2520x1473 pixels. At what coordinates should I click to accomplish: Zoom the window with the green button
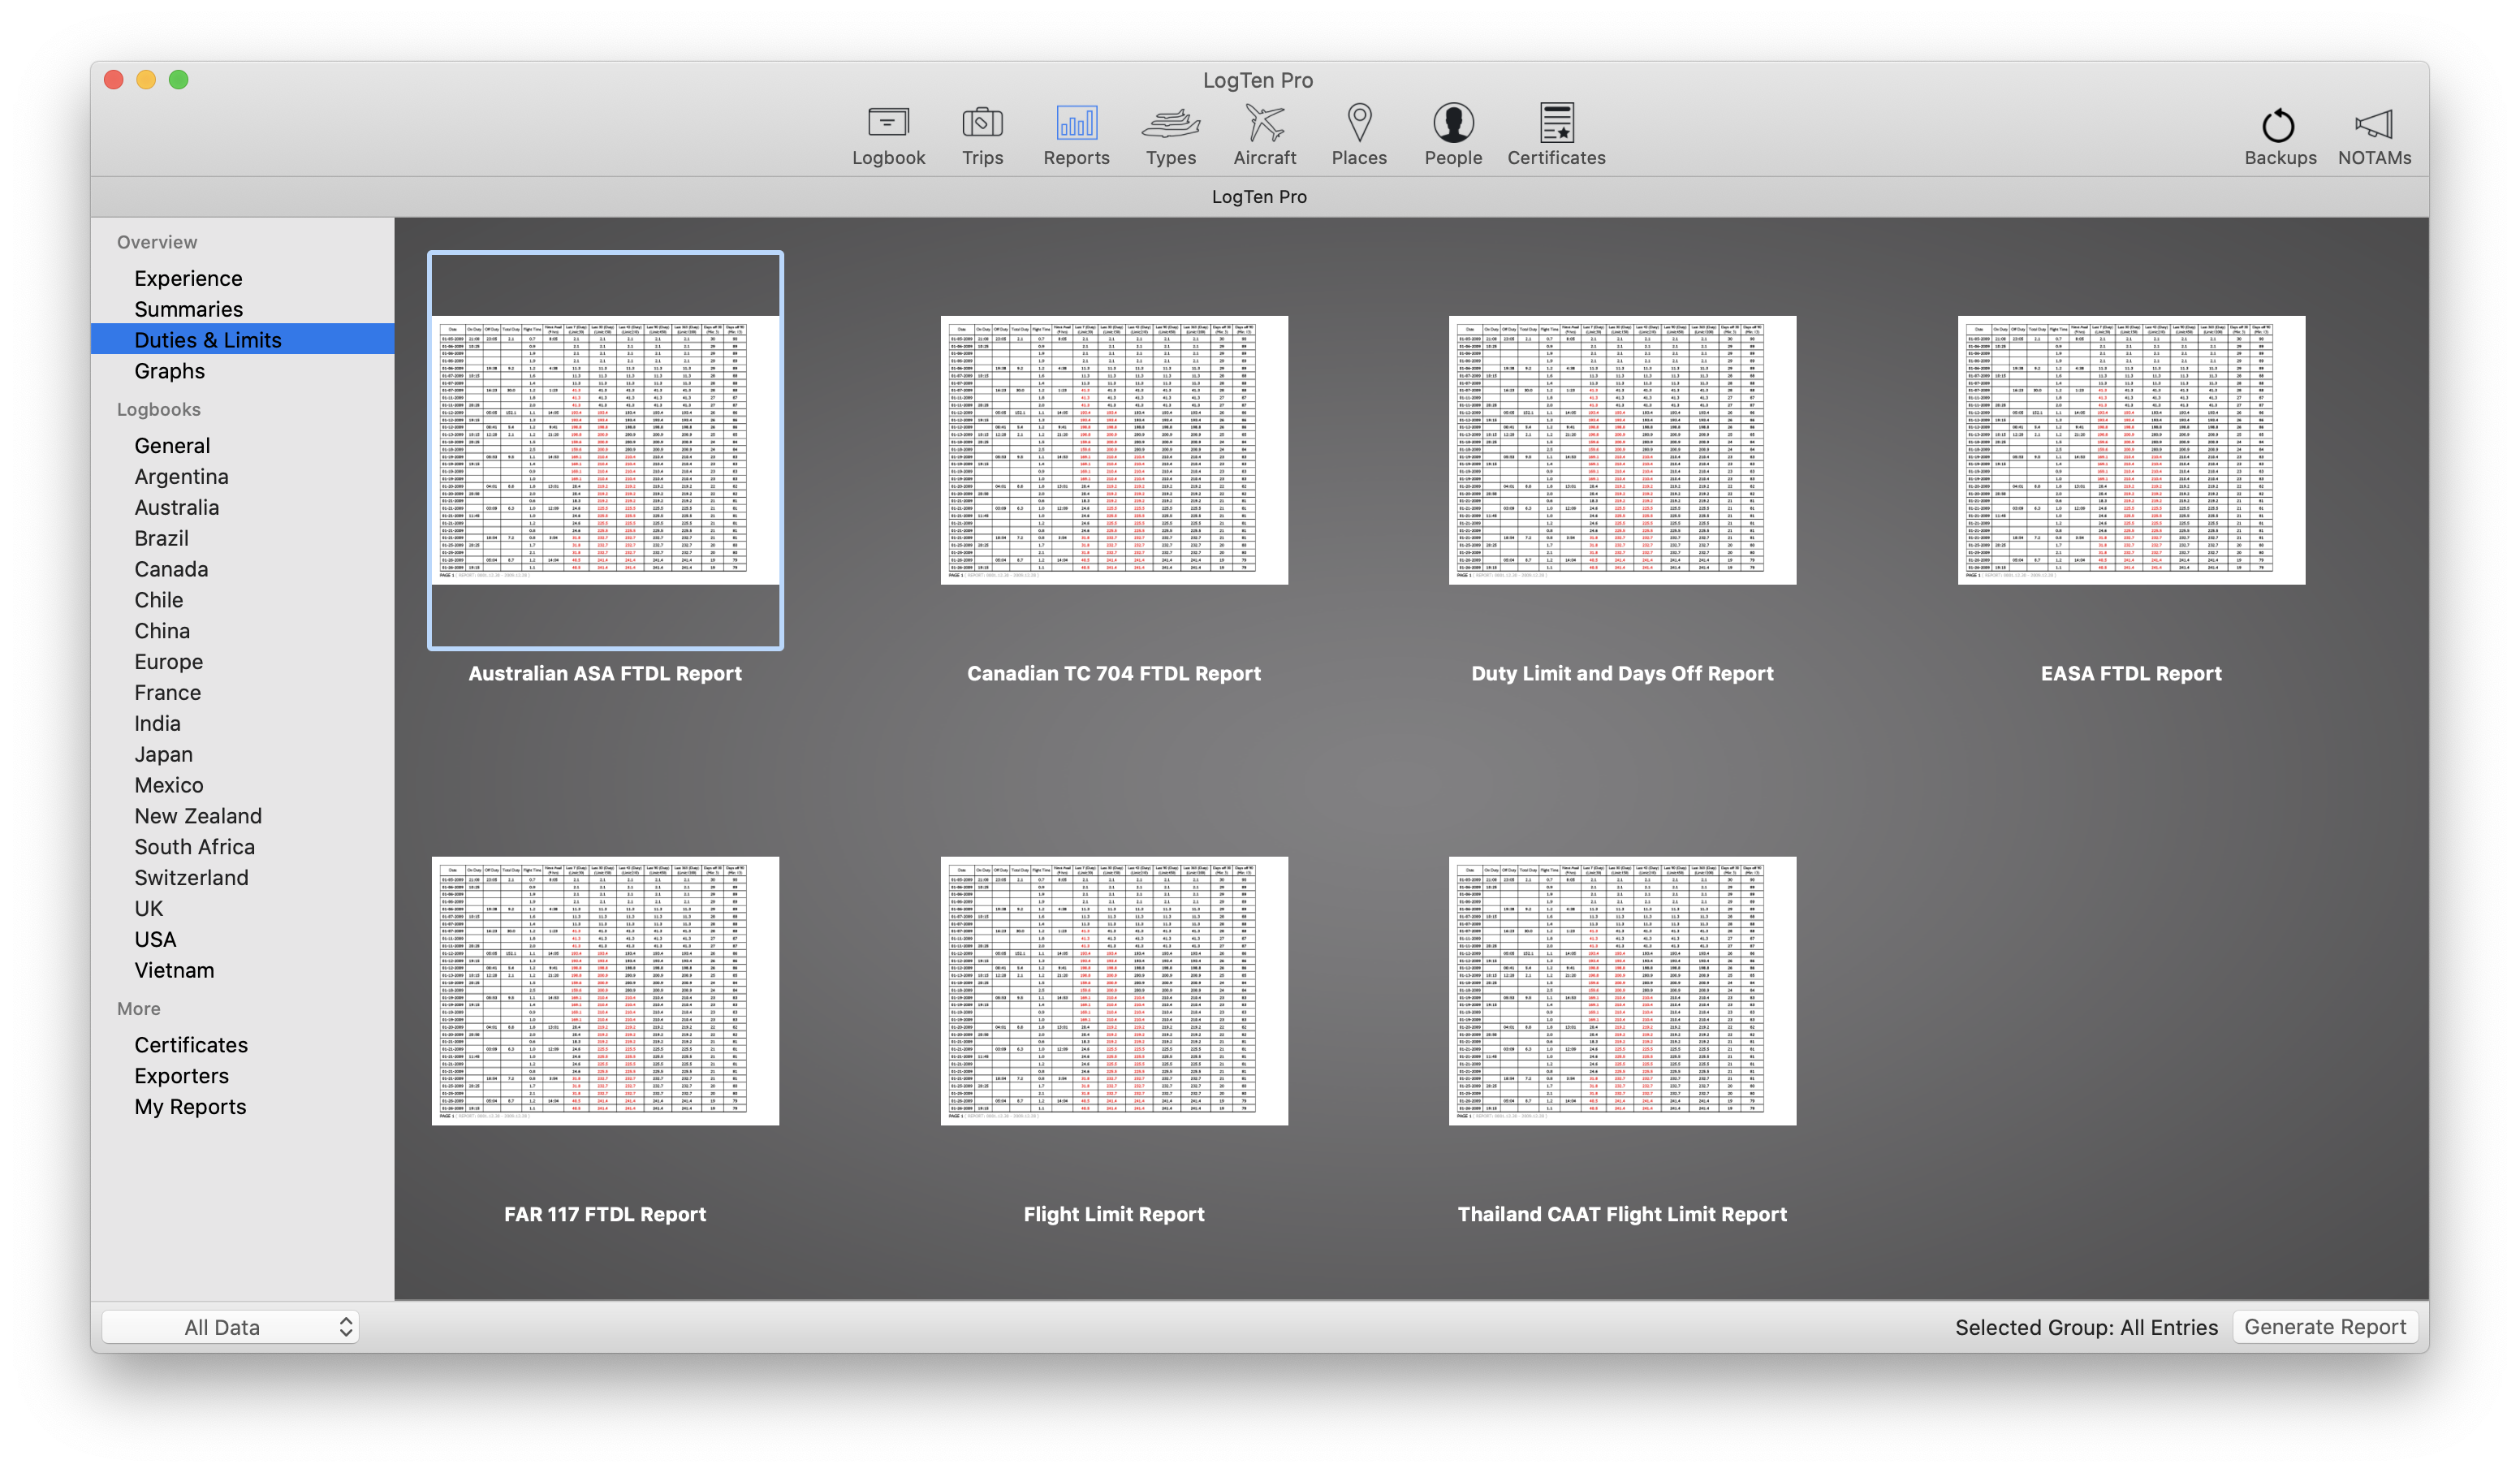179,80
